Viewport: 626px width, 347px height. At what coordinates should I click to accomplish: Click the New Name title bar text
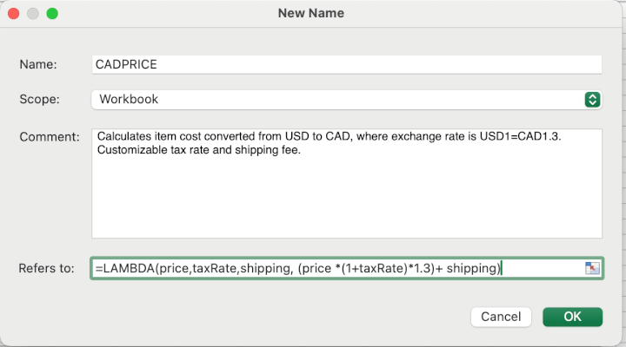pyautogui.click(x=310, y=13)
